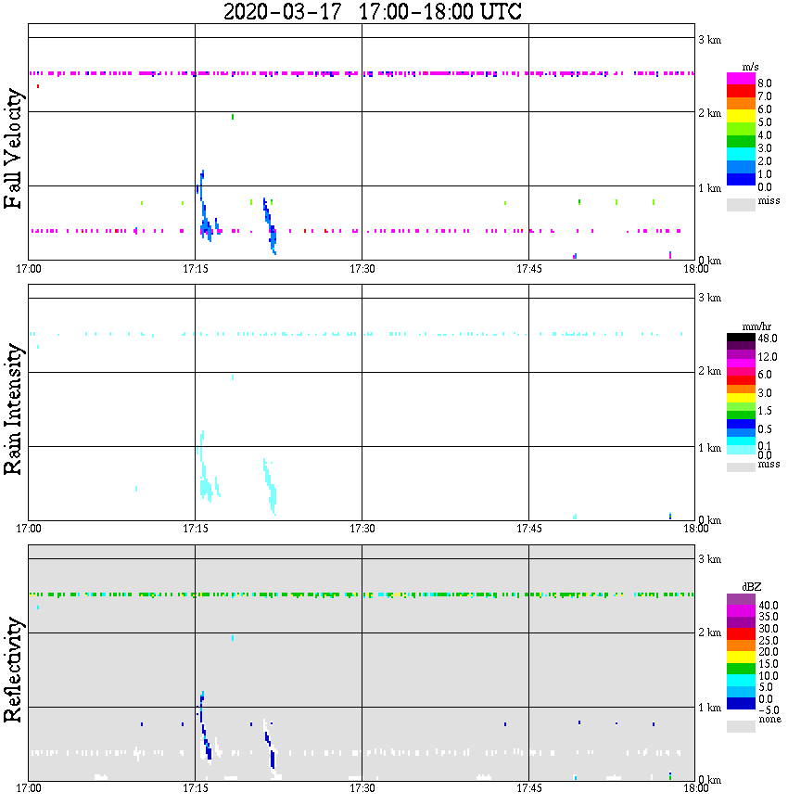This screenshot has width=788, height=805.
Task: Click the 17:45 tick under Fall Velocity panel
Action: coord(528,269)
